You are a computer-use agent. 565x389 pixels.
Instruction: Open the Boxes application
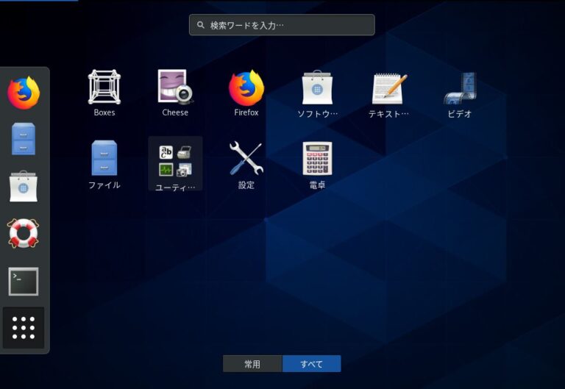pyautogui.click(x=104, y=93)
